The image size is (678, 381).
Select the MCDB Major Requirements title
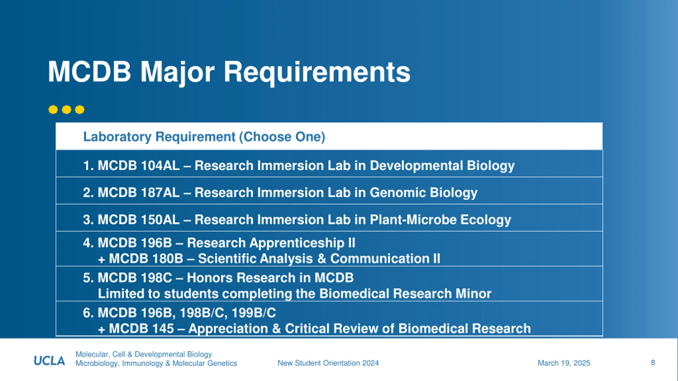click(x=229, y=72)
